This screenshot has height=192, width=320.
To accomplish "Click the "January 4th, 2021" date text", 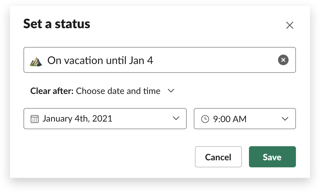I will click(x=77, y=119).
